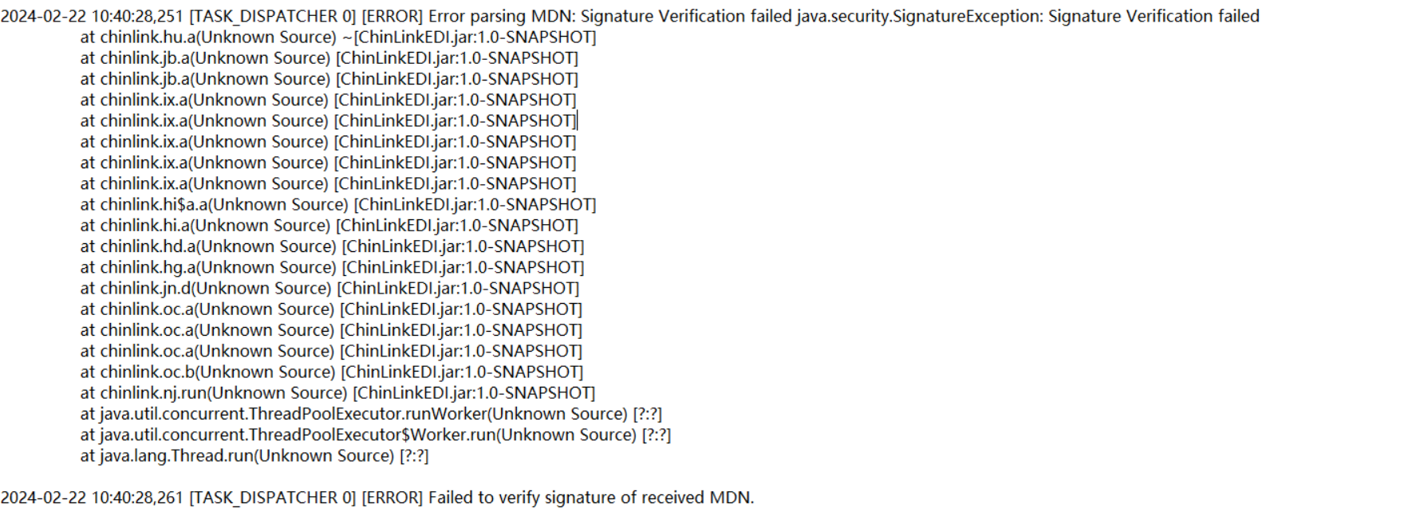Click [TASK_DISPATCHER 0] in the 10:40:28,251 entry
The width and height of the screenshot is (1416, 508).
[x=272, y=16]
